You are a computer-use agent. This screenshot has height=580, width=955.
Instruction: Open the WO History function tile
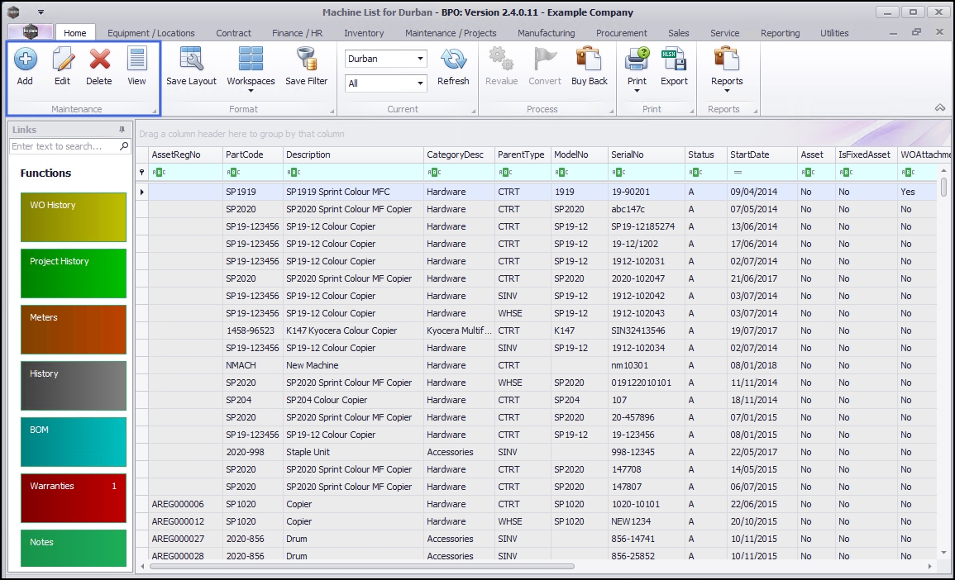click(x=74, y=217)
